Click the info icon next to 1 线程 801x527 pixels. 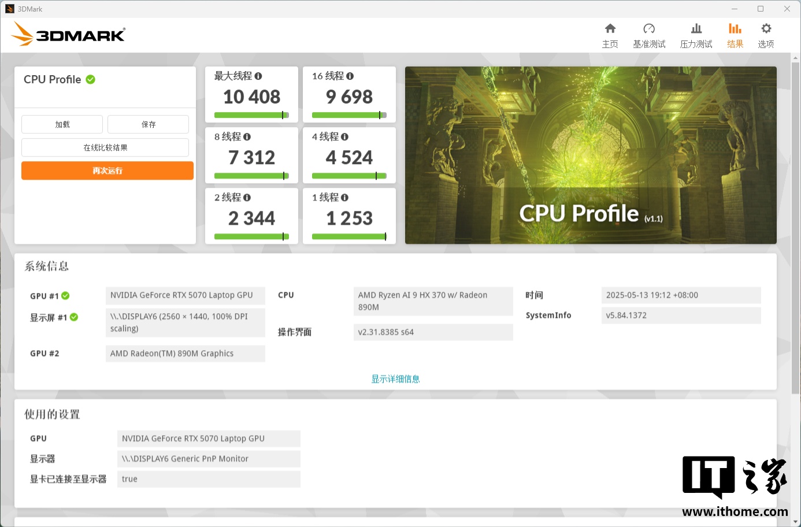point(344,198)
